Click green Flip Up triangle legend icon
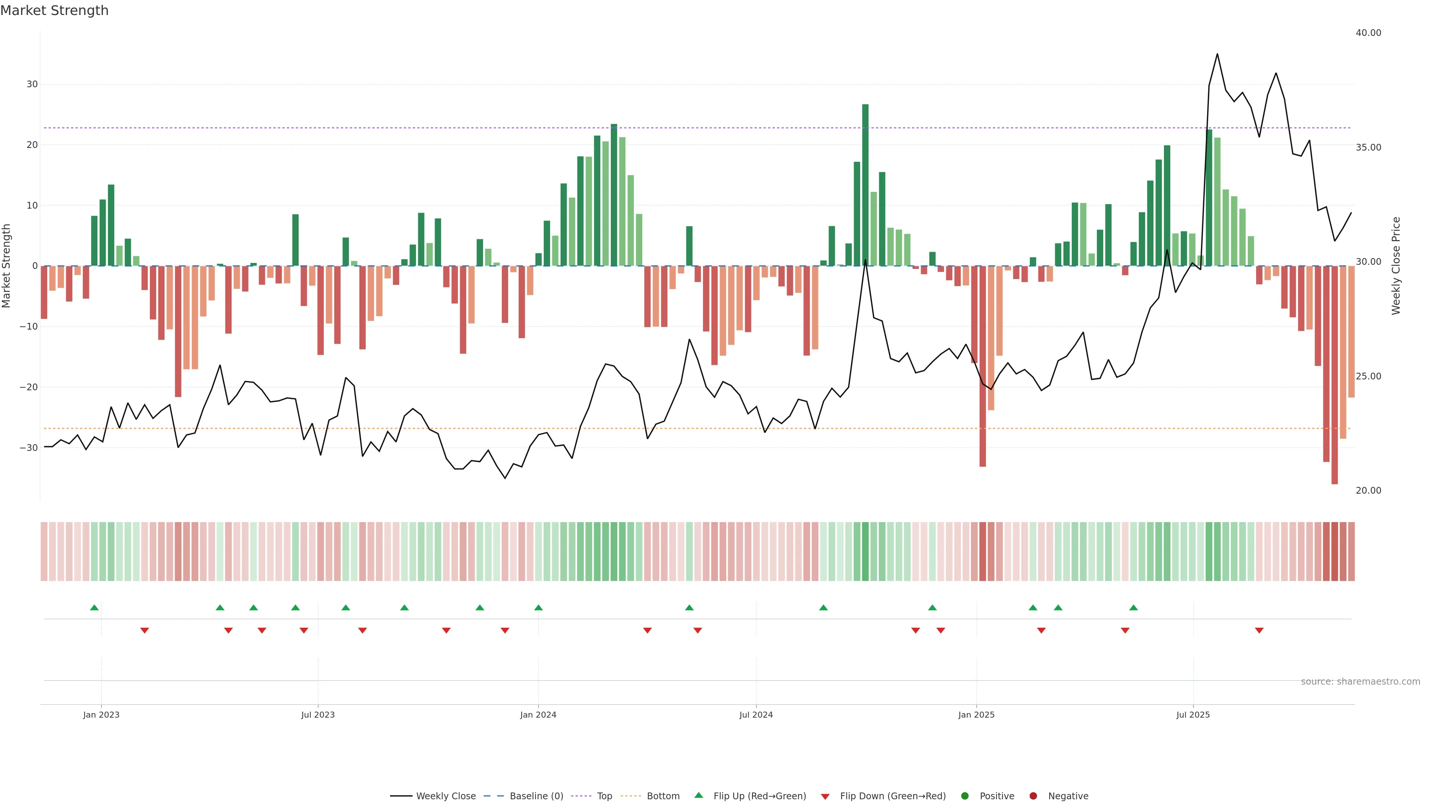 (698, 796)
